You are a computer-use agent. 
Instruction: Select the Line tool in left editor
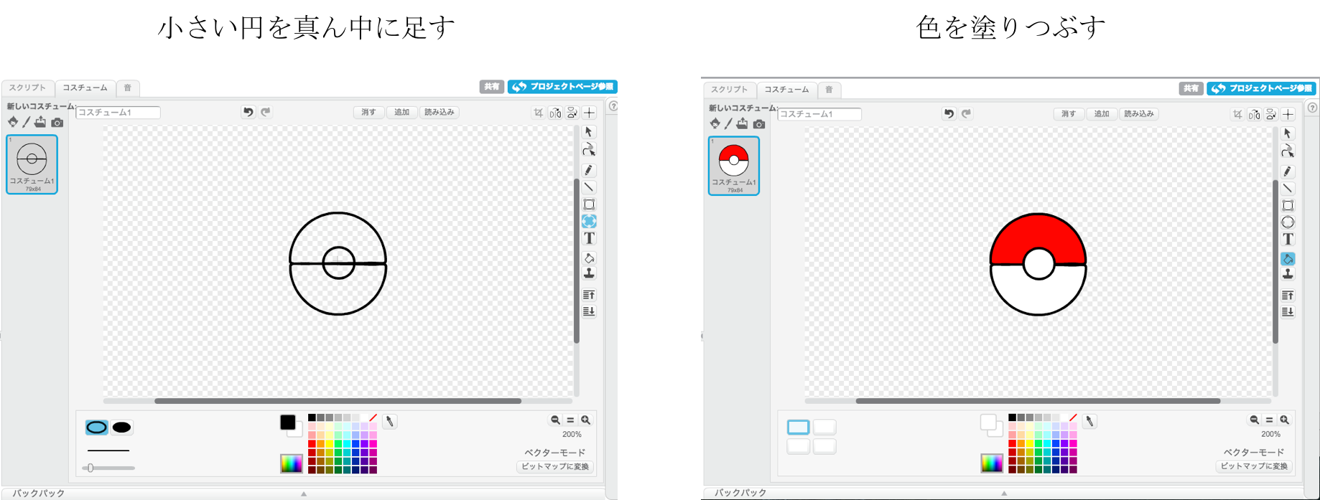[589, 187]
